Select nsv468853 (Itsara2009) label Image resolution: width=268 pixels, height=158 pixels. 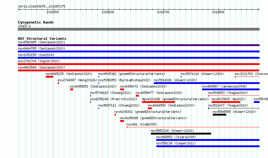coord(176,137)
